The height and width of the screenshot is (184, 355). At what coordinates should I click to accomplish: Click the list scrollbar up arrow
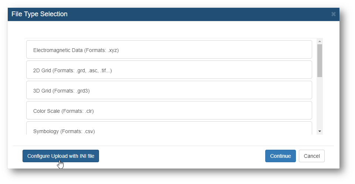(x=320, y=41)
